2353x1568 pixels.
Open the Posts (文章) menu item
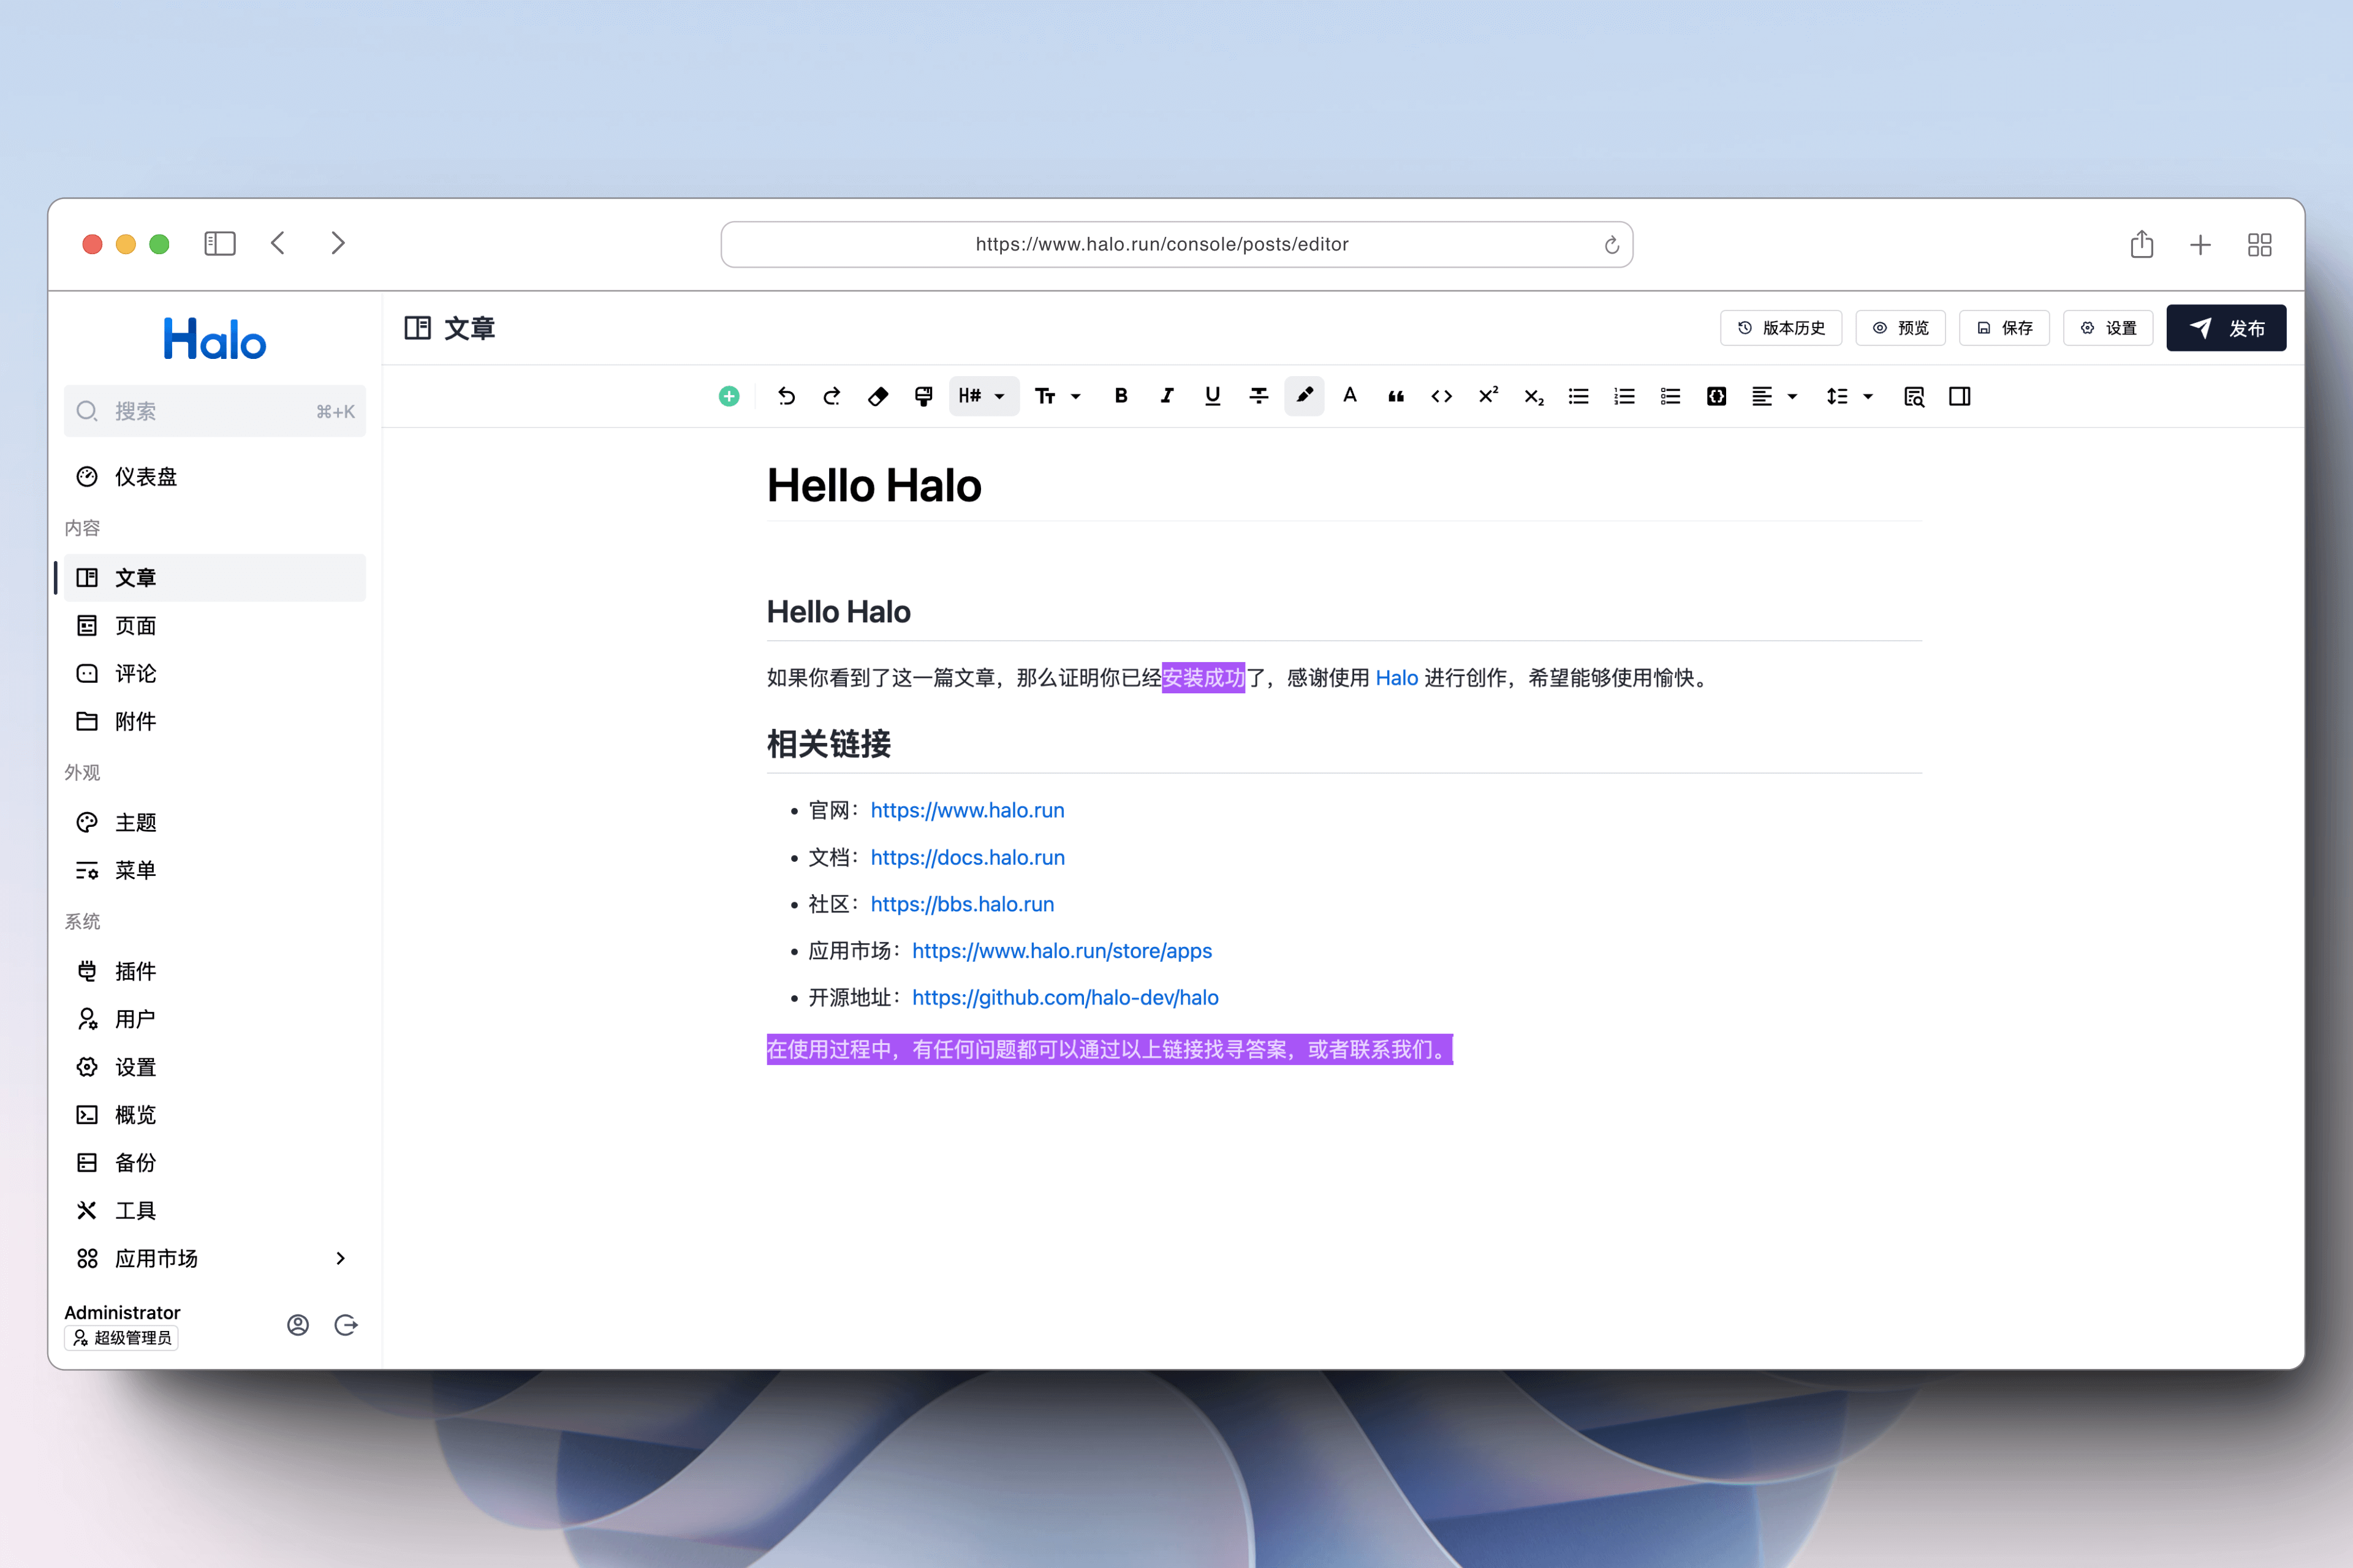click(215, 578)
